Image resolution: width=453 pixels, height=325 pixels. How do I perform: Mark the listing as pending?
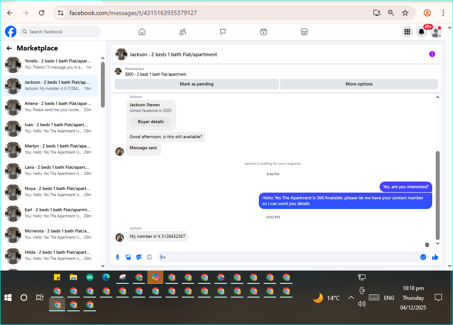(x=197, y=84)
